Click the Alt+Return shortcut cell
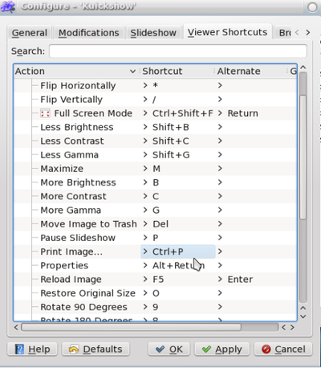Viewport: 321px width, 368px height. [x=178, y=266]
